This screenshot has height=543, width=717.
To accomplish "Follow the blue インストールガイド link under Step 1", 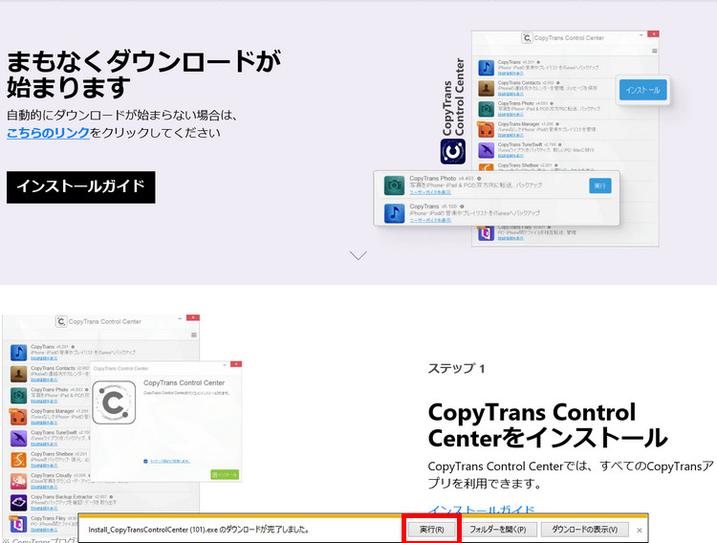I will point(481,510).
